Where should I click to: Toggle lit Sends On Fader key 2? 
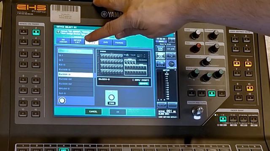click(x=36, y=32)
